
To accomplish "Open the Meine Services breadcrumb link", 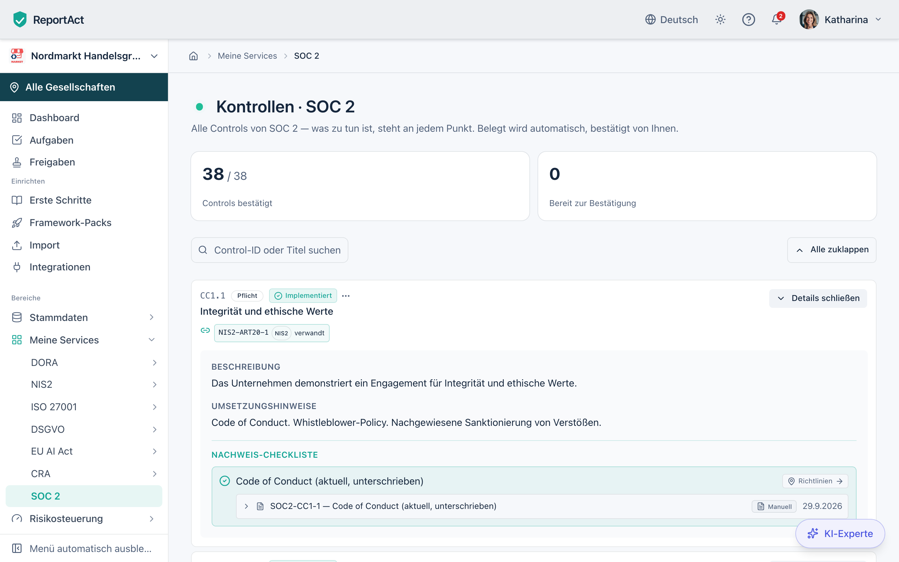I will [x=247, y=56].
